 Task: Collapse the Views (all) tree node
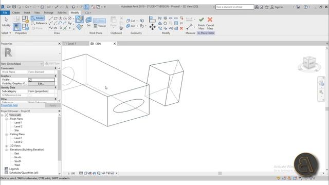click(2, 115)
